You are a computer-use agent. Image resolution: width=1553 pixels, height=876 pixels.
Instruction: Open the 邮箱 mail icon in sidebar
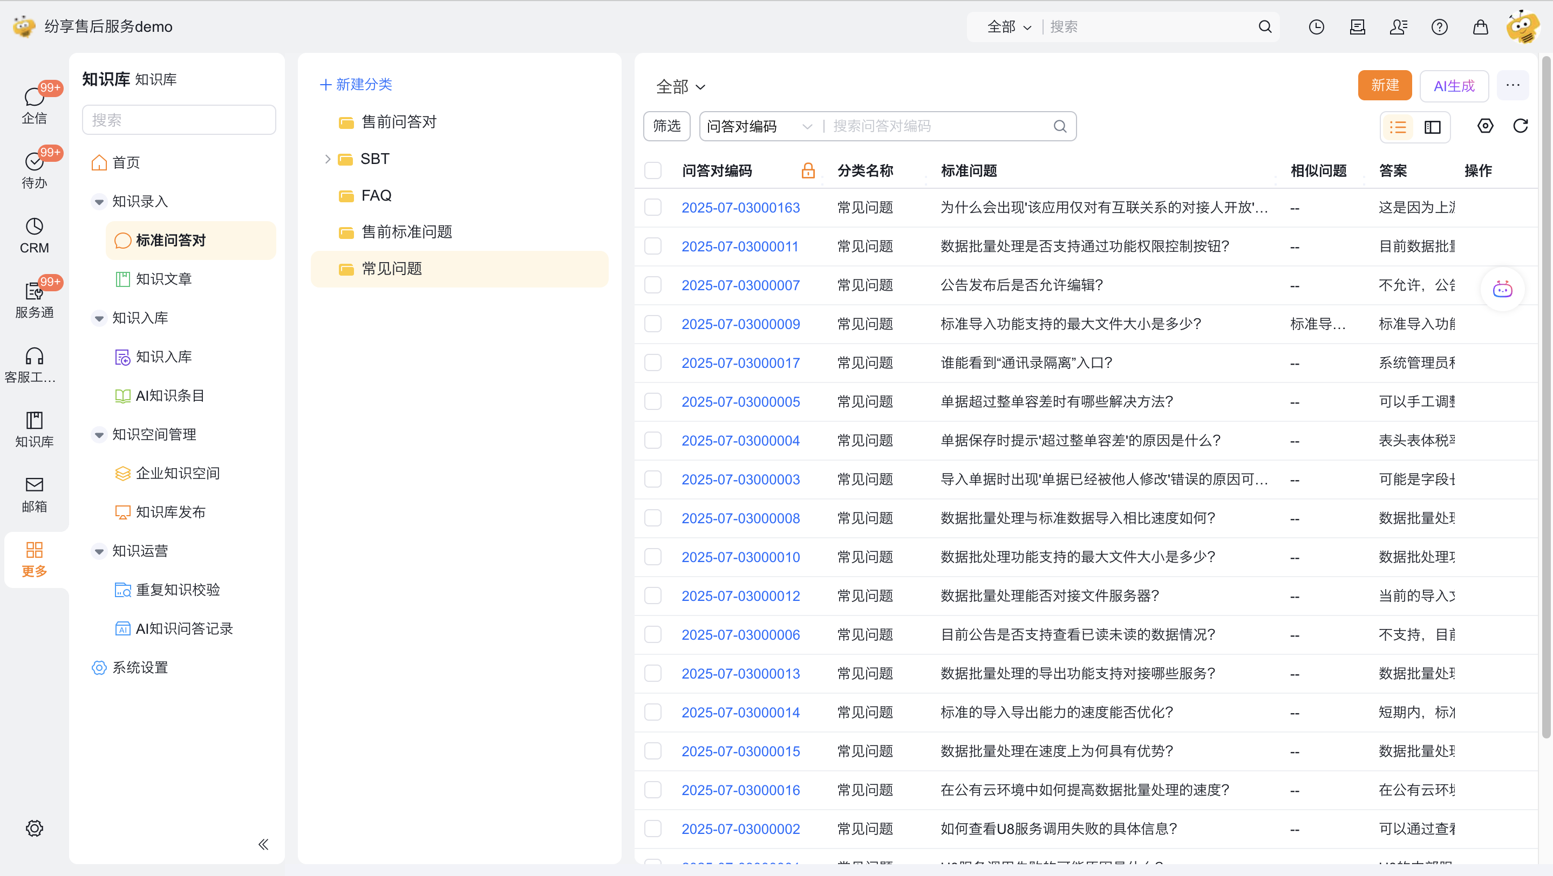[35, 485]
